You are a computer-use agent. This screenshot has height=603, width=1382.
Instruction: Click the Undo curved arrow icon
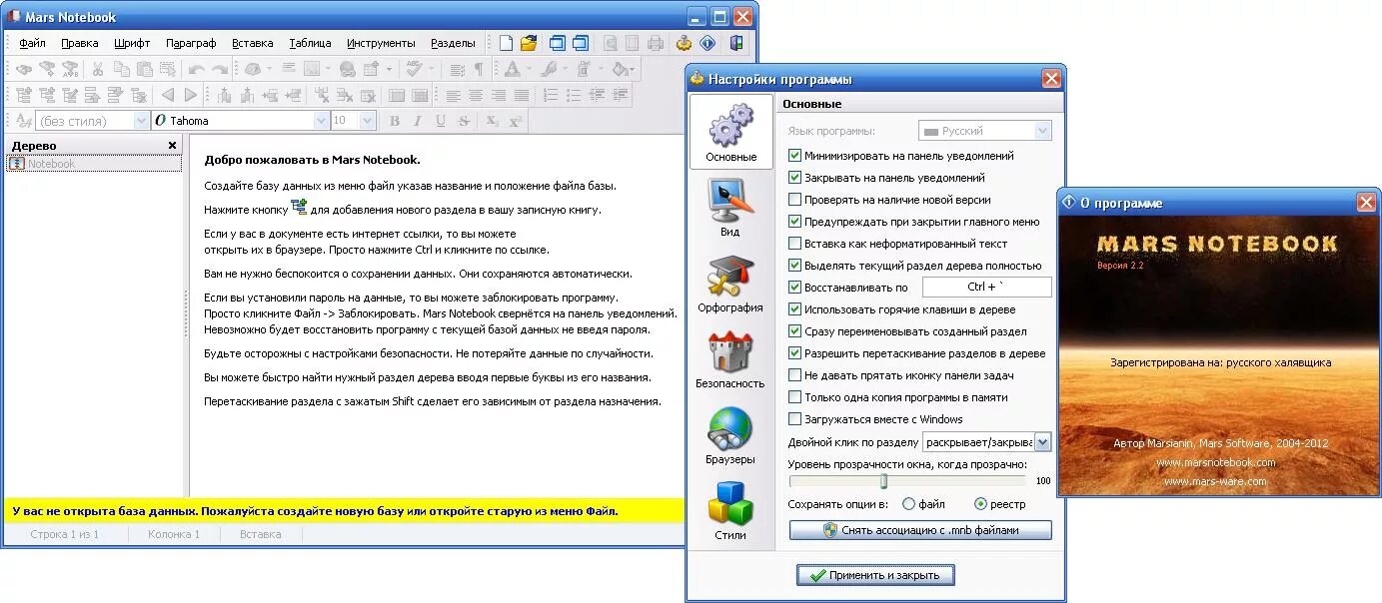[196, 69]
